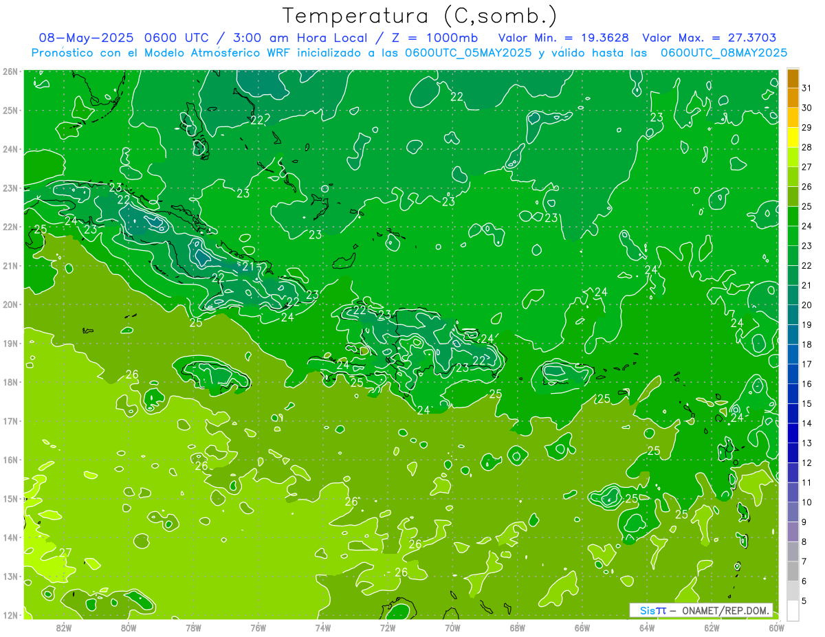The height and width of the screenshot is (637, 825).
Task: Pick the brown-orange swatch above color scale label 31
Action: pos(793,78)
